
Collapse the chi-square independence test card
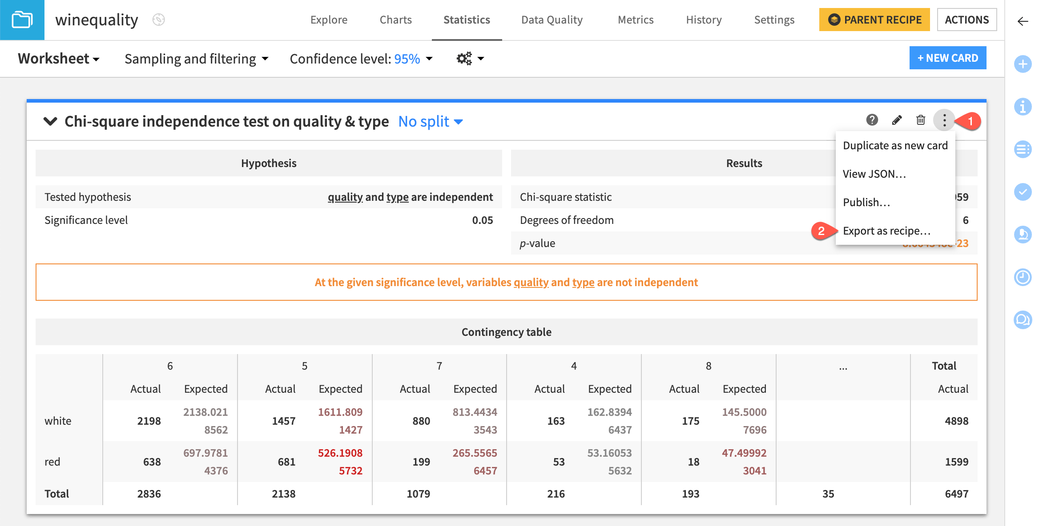click(x=50, y=121)
